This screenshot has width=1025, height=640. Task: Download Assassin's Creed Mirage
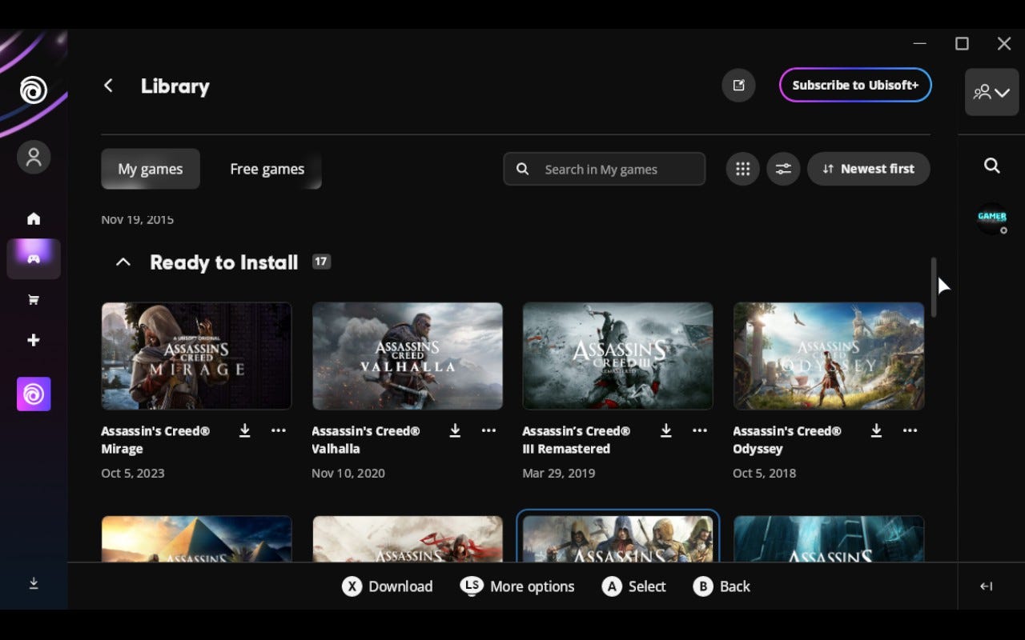tap(245, 430)
